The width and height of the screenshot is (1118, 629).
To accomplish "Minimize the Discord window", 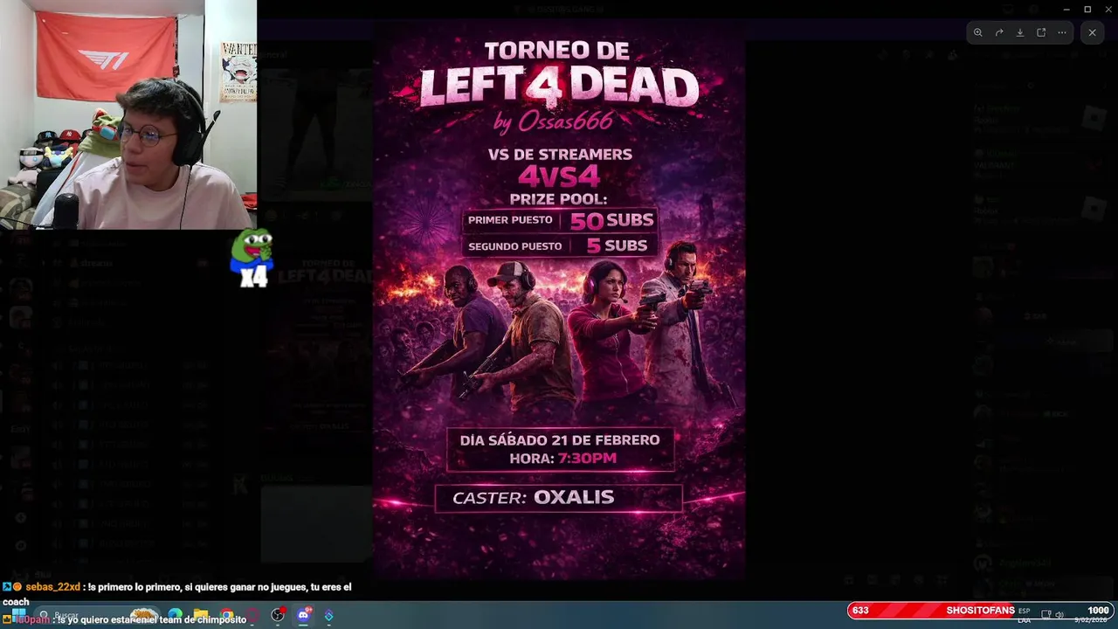I will tap(1066, 9).
